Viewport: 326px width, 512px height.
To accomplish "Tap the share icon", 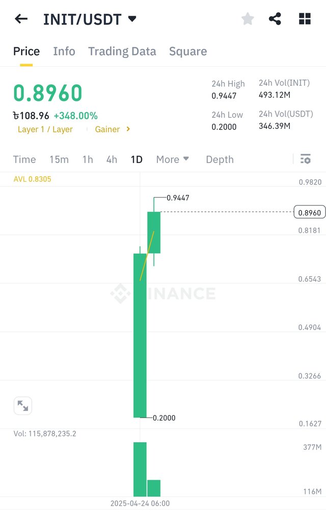I will [275, 19].
